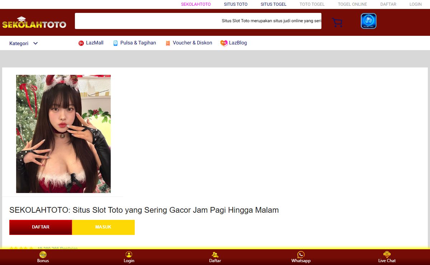Start Live Chat from bottom bar
The image size is (430, 265).
[x=387, y=257]
